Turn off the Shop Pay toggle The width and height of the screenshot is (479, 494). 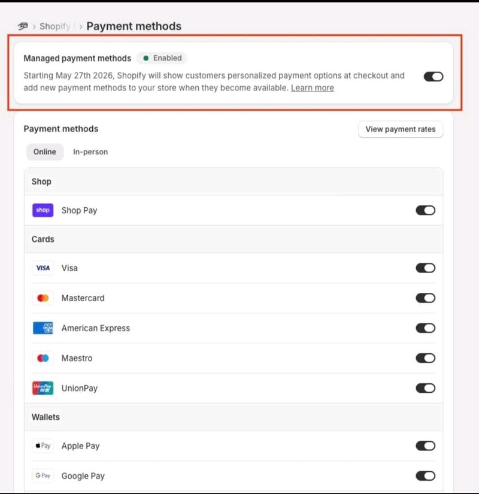coord(426,210)
